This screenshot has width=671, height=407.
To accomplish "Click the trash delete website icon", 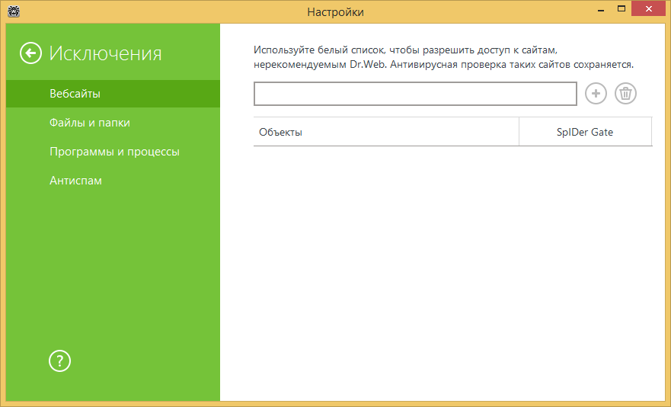I will click(x=625, y=94).
